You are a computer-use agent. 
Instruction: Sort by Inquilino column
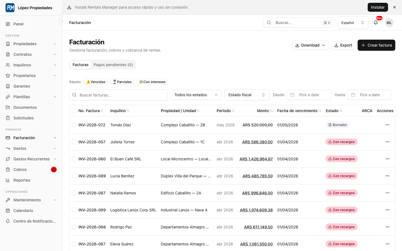point(120,111)
